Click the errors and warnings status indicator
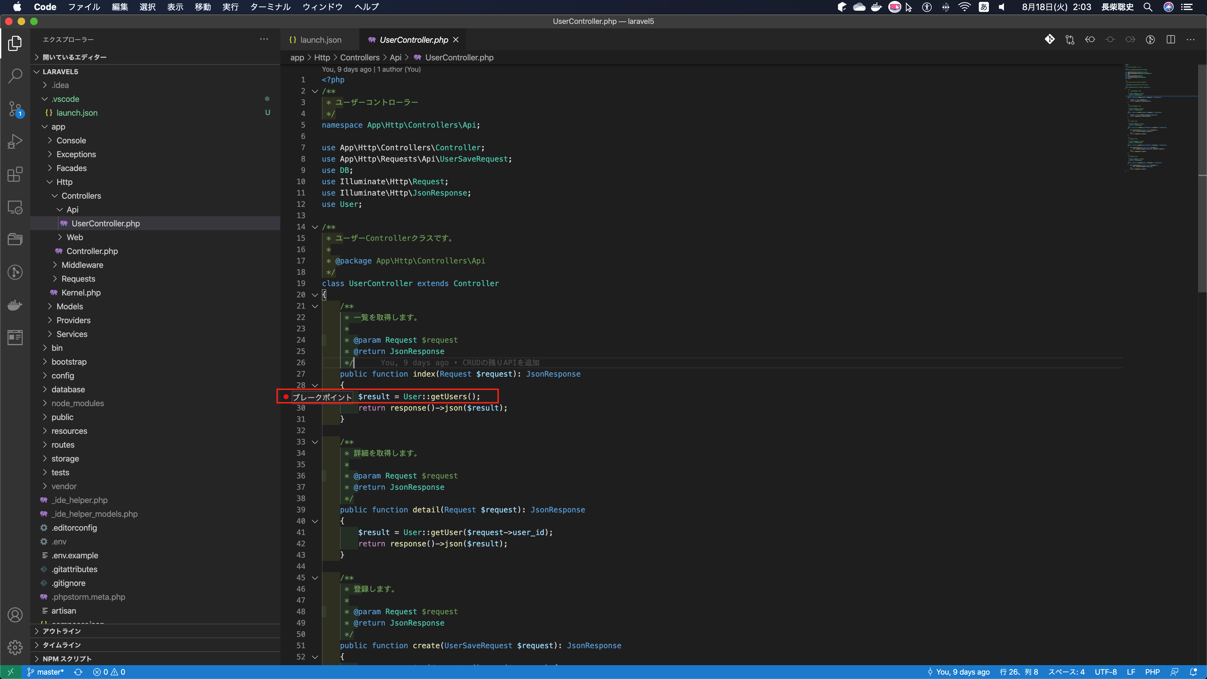Image resolution: width=1207 pixels, height=679 pixels. click(x=109, y=672)
